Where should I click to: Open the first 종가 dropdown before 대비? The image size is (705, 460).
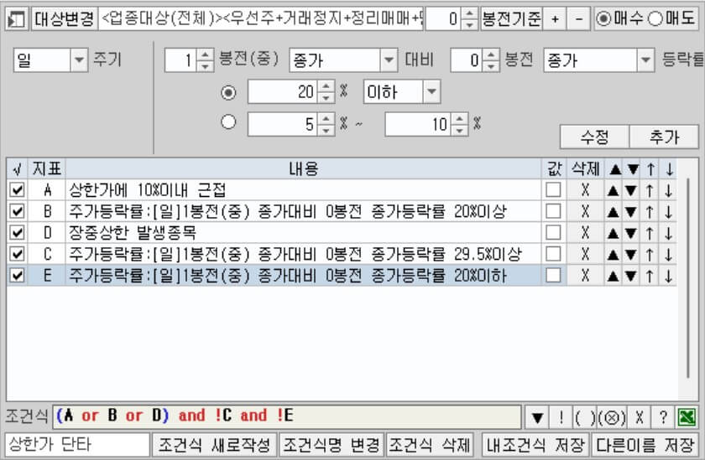click(x=389, y=59)
